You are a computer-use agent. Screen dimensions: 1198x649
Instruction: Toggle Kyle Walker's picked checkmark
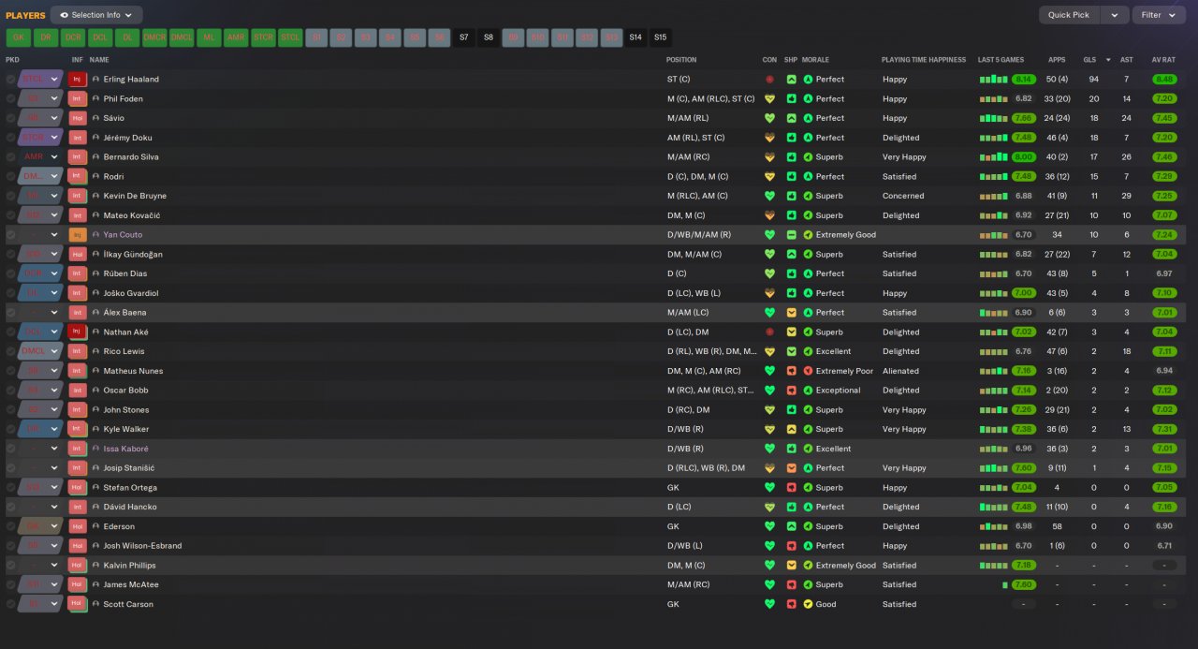click(x=10, y=429)
